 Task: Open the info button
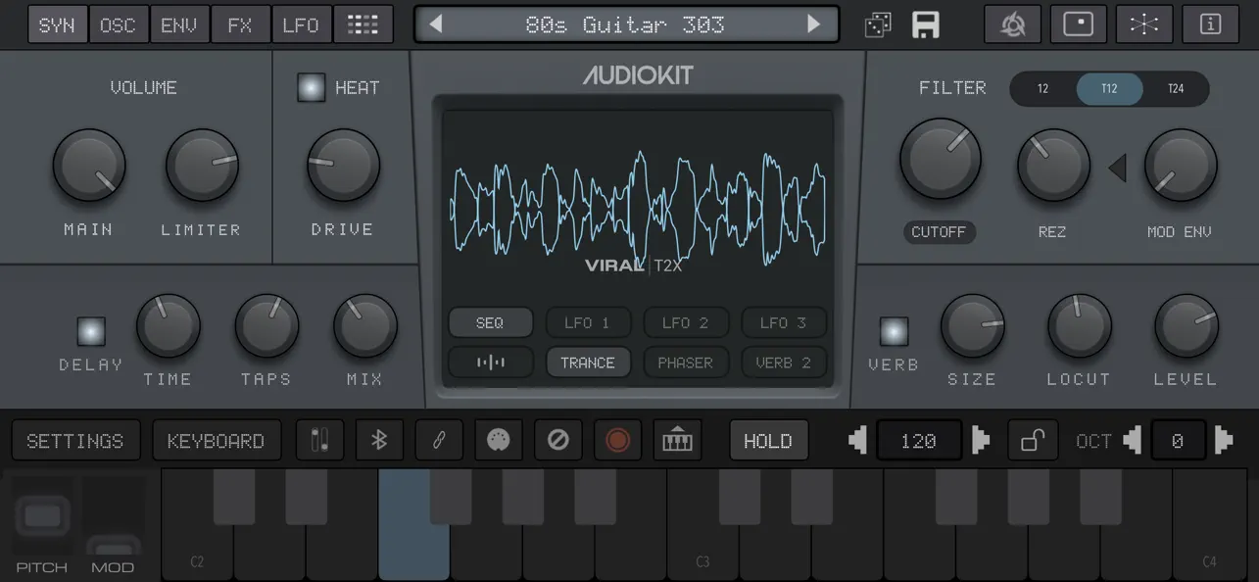tap(1210, 25)
